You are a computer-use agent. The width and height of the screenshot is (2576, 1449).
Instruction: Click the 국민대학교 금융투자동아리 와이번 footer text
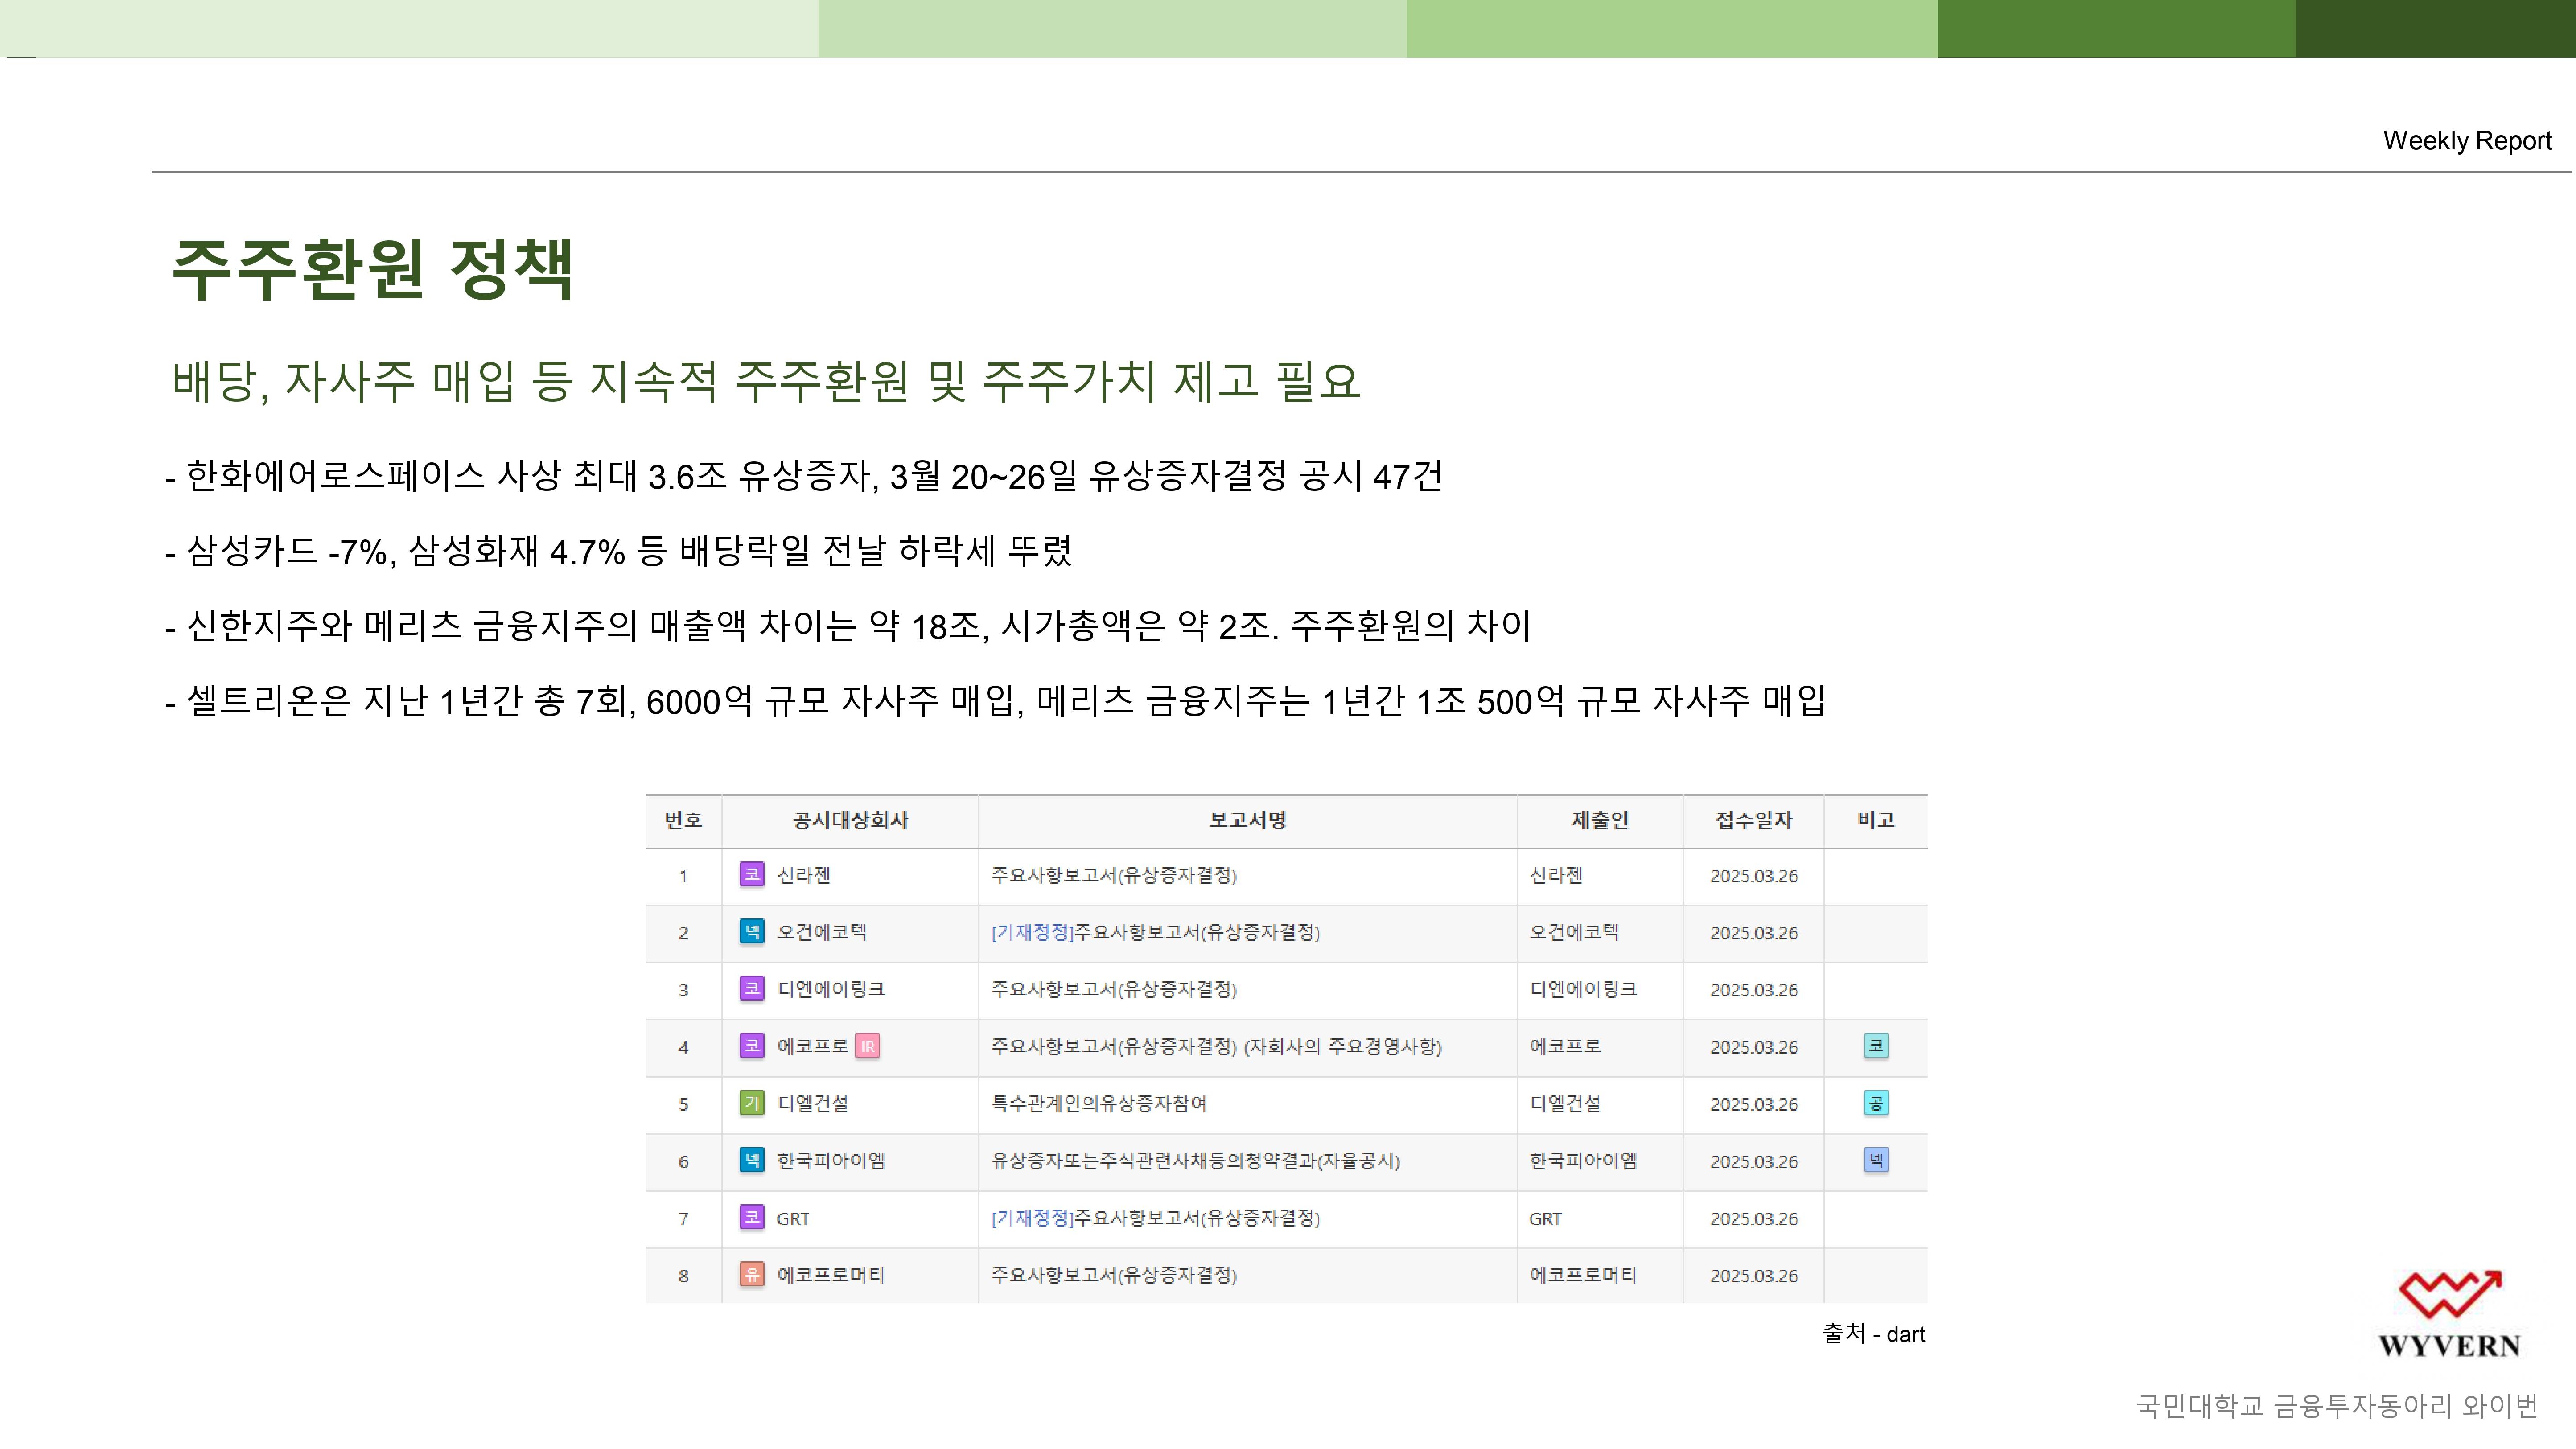click(2337, 1406)
